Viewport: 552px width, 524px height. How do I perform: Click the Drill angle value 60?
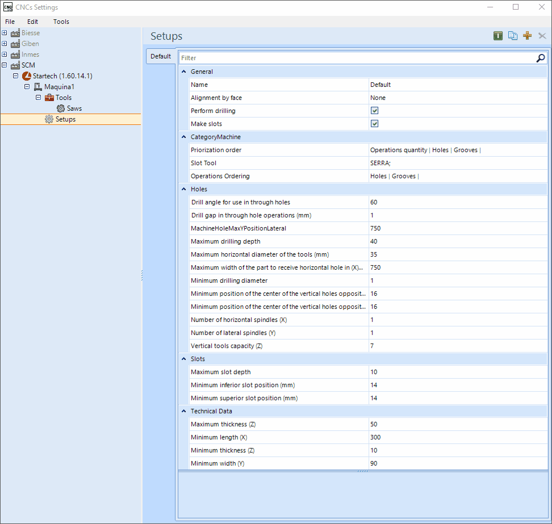[x=458, y=202]
